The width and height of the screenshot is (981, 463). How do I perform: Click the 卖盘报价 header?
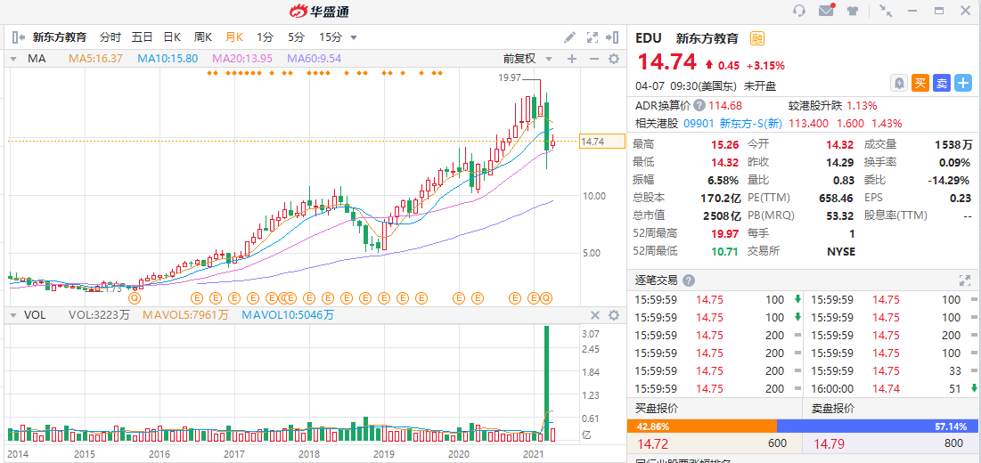click(x=833, y=410)
